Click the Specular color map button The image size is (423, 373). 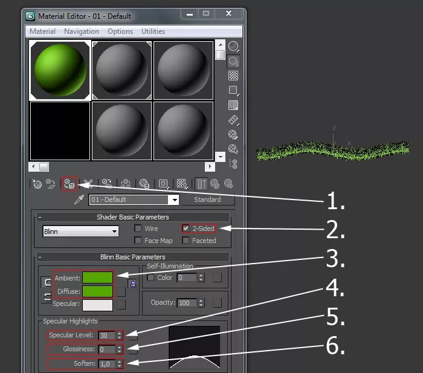pos(121,305)
